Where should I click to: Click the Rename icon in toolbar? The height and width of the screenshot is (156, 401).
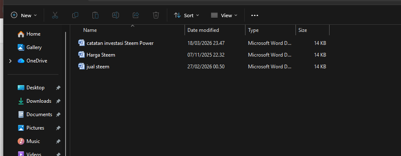coord(116,16)
